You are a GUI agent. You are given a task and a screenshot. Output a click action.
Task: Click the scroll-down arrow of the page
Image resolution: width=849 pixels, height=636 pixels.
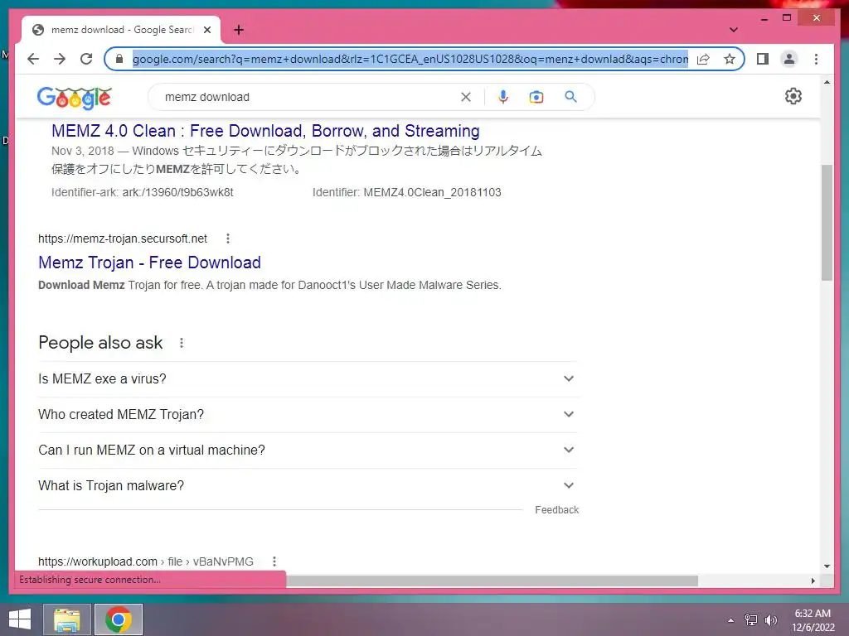(827, 566)
